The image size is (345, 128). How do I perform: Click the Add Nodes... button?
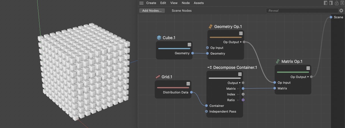coord(152,11)
